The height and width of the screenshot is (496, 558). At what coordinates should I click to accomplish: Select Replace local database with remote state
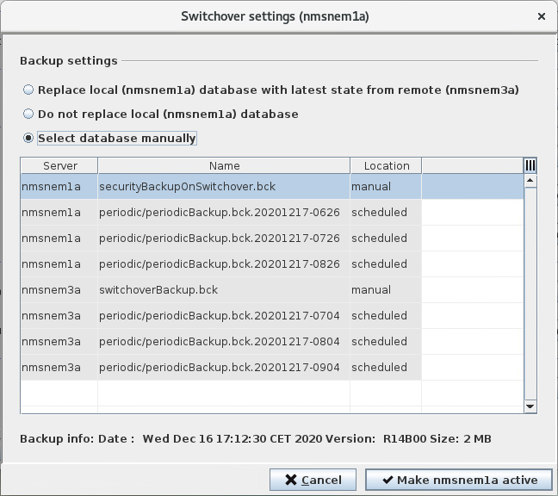[x=29, y=90]
